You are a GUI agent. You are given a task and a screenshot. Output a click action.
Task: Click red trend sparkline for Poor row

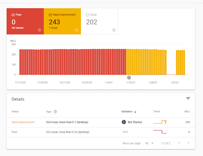(160, 132)
